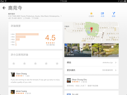Tap reviewer name Clare Chang

point(21,74)
